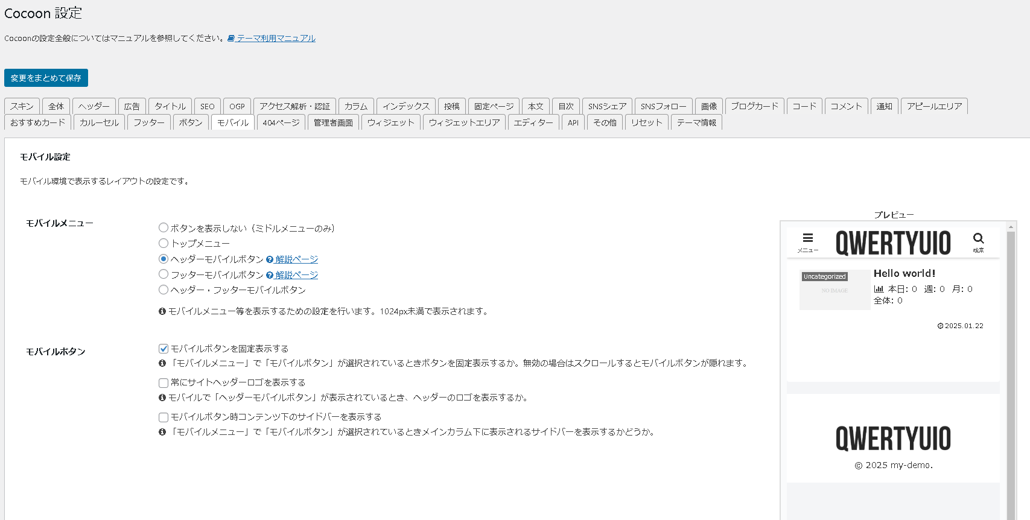Open the コード tab
This screenshot has height=520, width=1030.
pos(804,106)
